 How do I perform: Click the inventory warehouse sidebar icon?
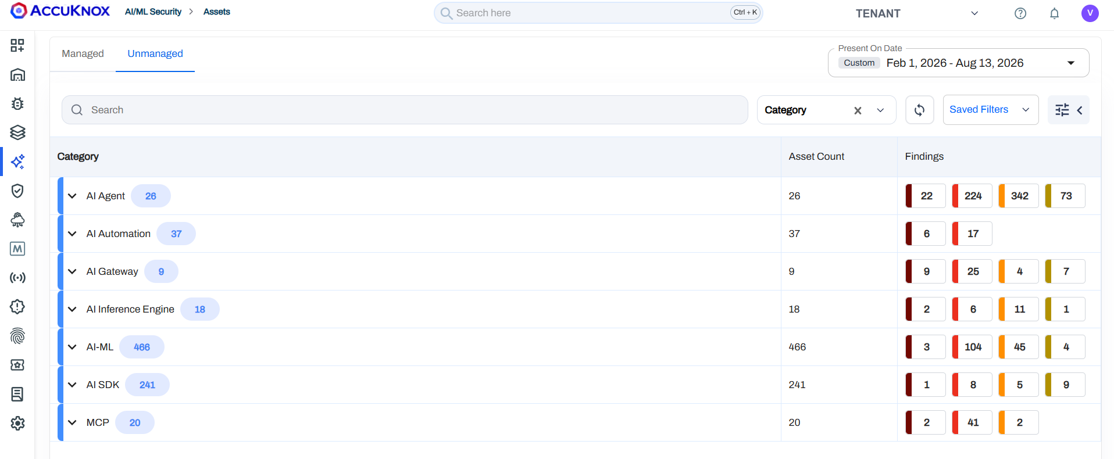(x=17, y=74)
